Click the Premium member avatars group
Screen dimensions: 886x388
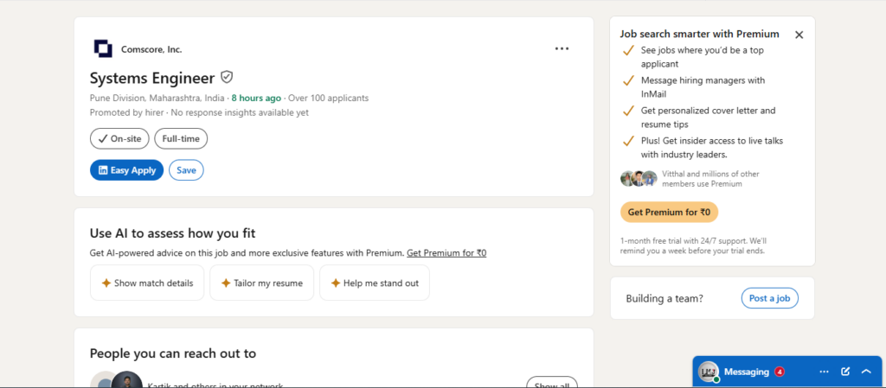click(x=639, y=179)
